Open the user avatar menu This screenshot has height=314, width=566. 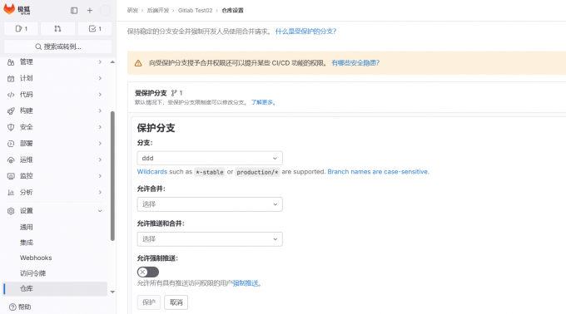[105, 11]
